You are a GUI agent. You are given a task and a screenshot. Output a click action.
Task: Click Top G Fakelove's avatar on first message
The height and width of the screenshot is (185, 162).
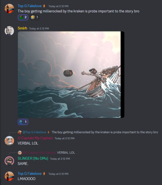9,8
